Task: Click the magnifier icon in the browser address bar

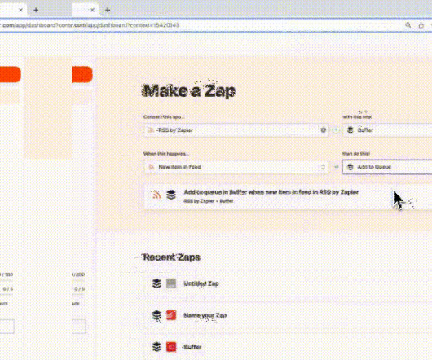Action: [x=408, y=25]
